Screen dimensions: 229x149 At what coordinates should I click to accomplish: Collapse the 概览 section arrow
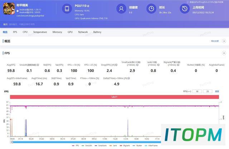(x=224, y=41)
